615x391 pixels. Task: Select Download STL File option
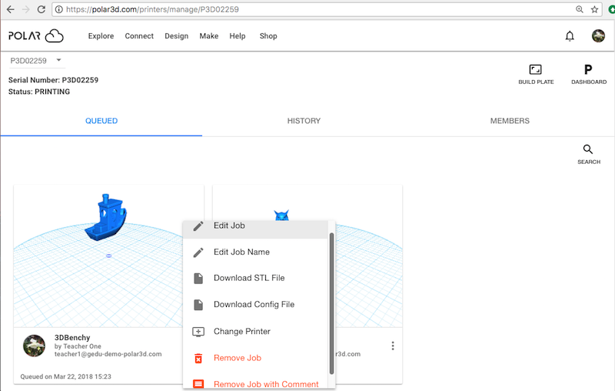coord(255,279)
